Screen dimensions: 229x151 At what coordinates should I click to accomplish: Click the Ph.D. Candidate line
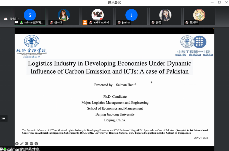[115, 97]
